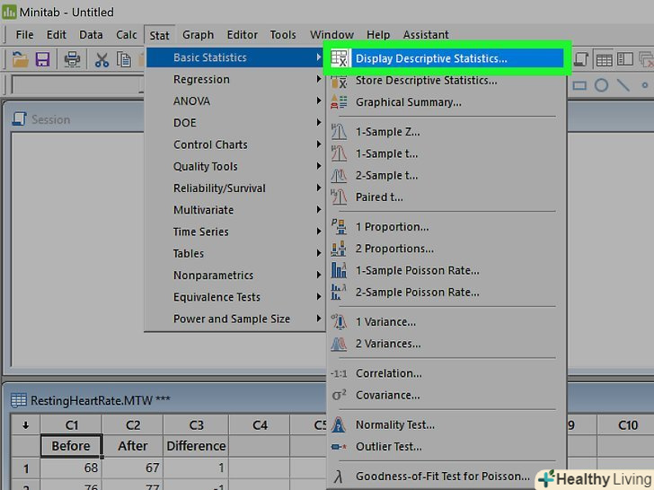Viewport: 654px width, 490px height.
Task: Open the File menu
Action: [x=24, y=35]
